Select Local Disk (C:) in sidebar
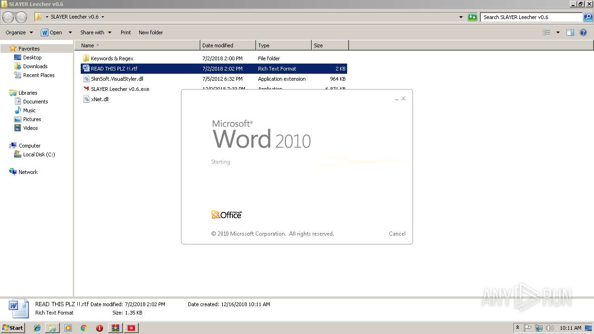This screenshot has width=594, height=334. pyautogui.click(x=39, y=154)
